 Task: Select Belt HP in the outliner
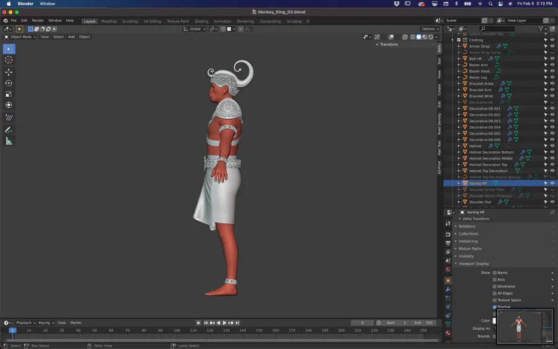click(475, 59)
